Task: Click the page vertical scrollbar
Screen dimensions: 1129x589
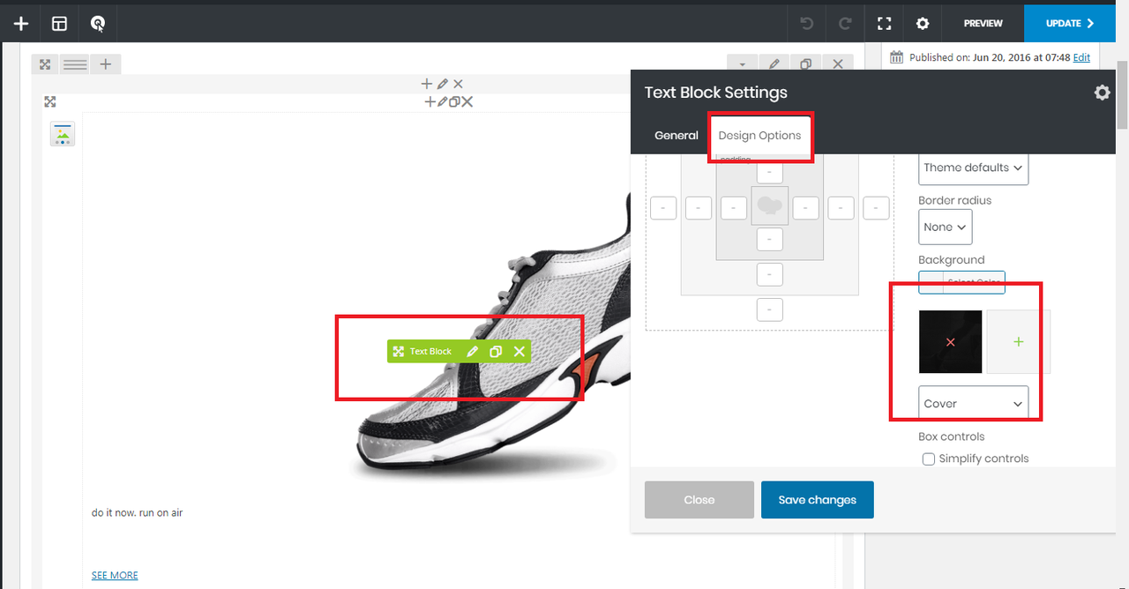Action: (x=1122, y=95)
